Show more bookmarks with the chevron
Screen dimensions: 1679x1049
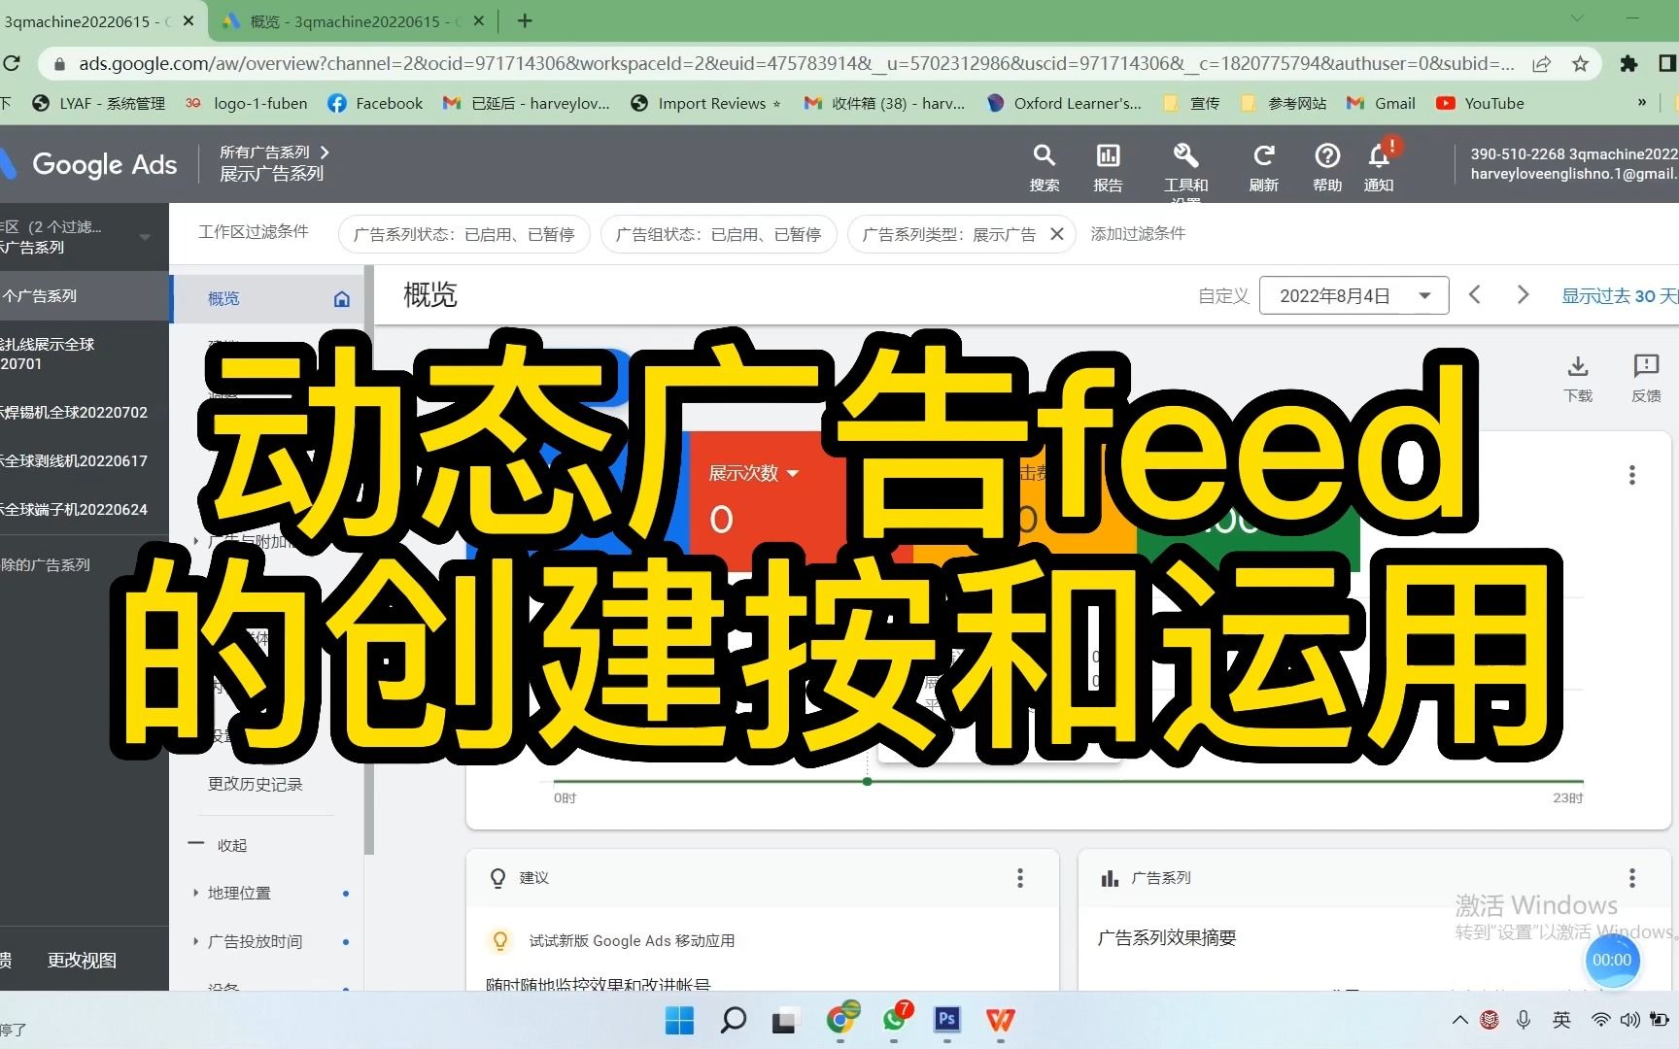coord(1642,103)
